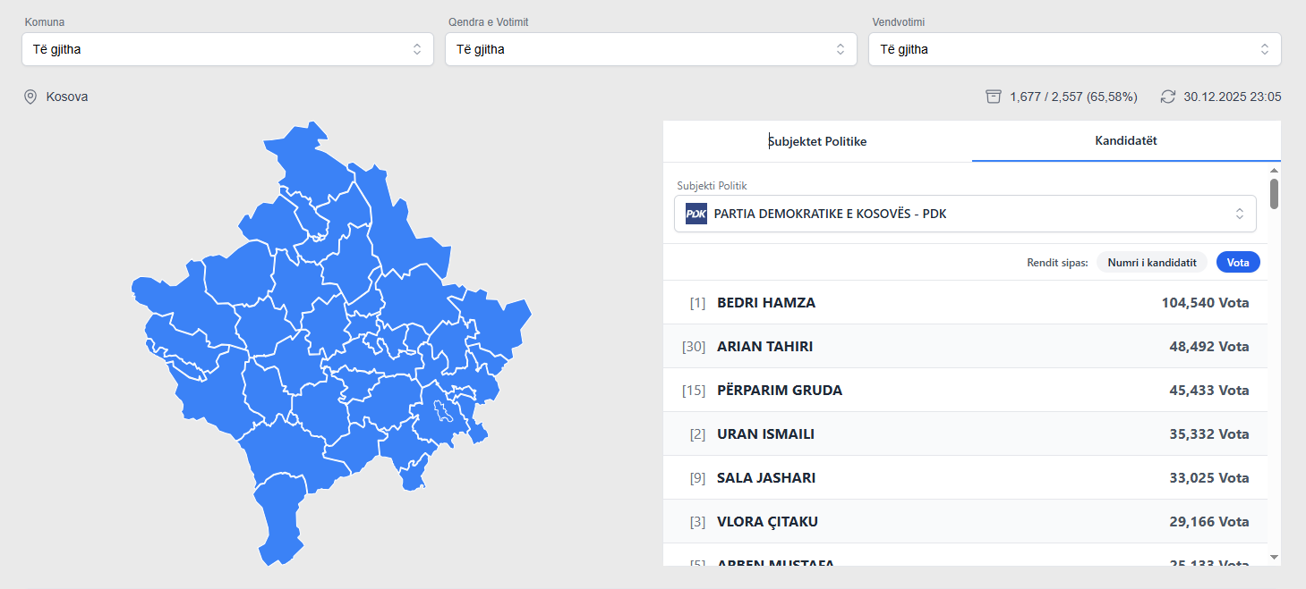The height and width of the screenshot is (589, 1306).
Task: Open the Subjekti Politik party selector
Action: [965, 214]
